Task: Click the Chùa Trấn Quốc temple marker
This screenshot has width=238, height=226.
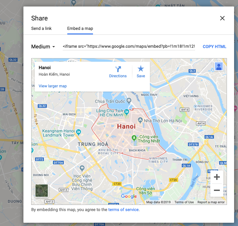Action: (x=129, y=101)
